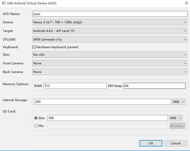This screenshot has width=190, height=151.
Task: Open the Back Camera dropdown
Action: point(110,72)
